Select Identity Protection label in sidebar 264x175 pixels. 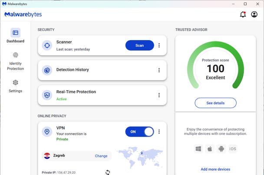16,66
